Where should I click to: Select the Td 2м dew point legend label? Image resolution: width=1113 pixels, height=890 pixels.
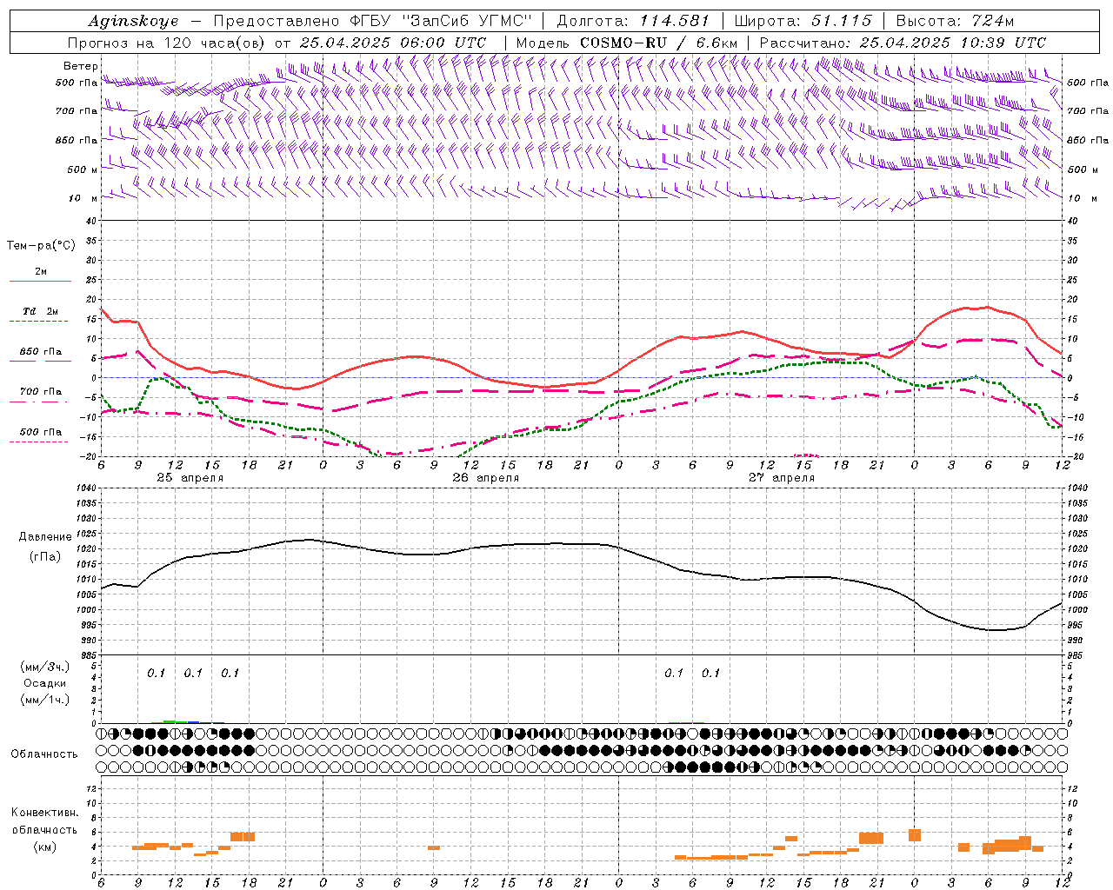point(41,311)
